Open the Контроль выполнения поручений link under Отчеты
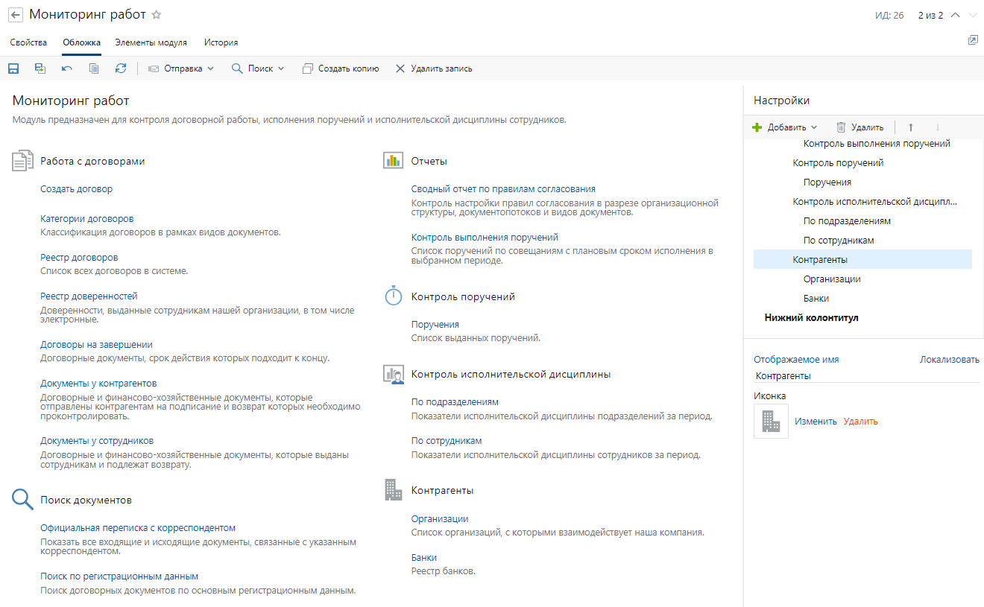The width and height of the screenshot is (984, 607). coord(485,238)
